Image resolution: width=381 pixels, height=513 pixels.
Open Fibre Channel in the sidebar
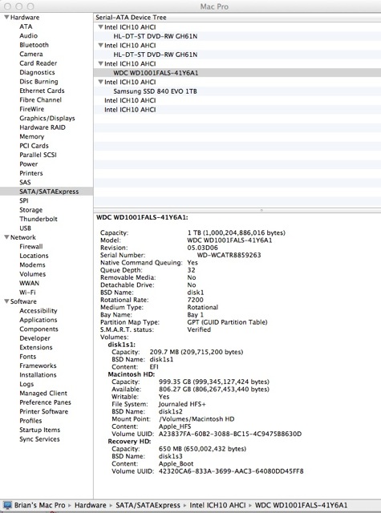click(41, 99)
